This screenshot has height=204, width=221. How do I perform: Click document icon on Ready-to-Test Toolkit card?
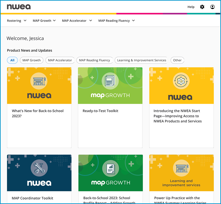point(110,81)
